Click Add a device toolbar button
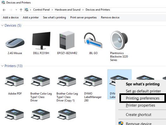Screen dimensions: 166x125 11,17
